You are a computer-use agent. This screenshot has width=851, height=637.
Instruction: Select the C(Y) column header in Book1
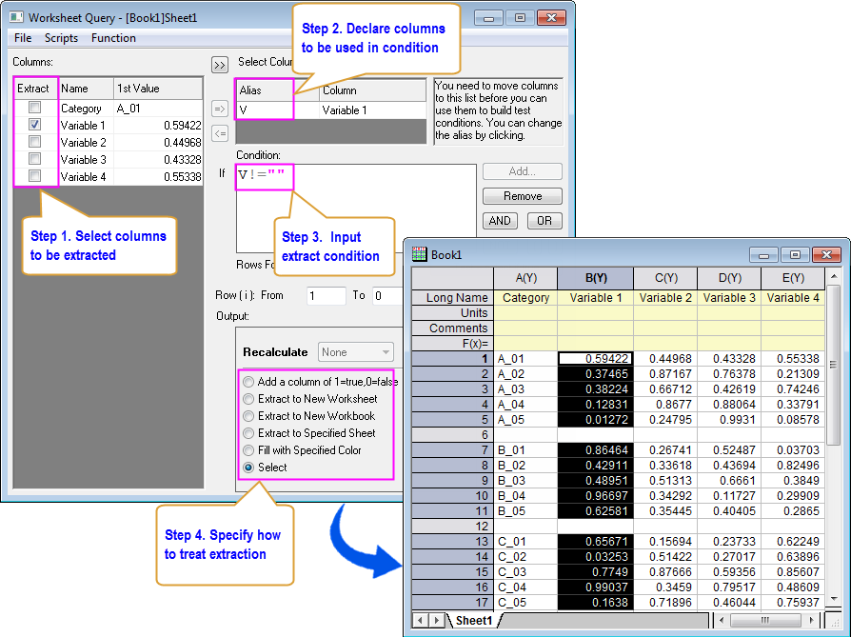pyautogui.click(x=665, y=278)
